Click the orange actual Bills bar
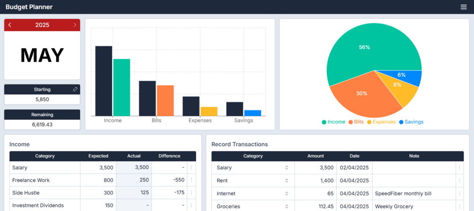Screen dimensions: 474x211 click(x=166, y=101)
